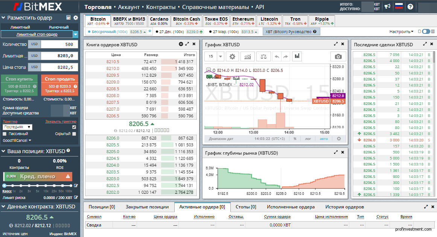The height and width of the screenshot is (237, 437).
Task: Expand the Книга ордеров panel fullscreen
Action: point(187,44)
